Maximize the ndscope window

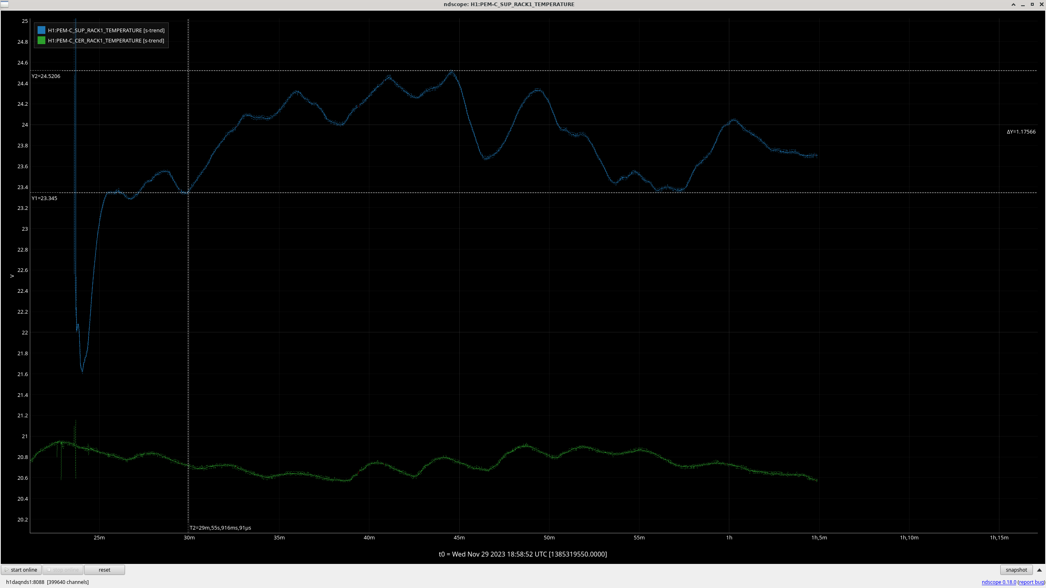(1032, 4)
